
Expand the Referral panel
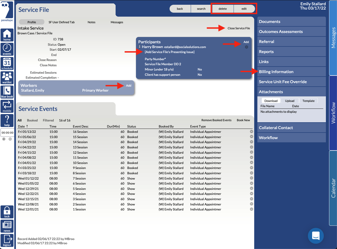(x=292, y=42)
